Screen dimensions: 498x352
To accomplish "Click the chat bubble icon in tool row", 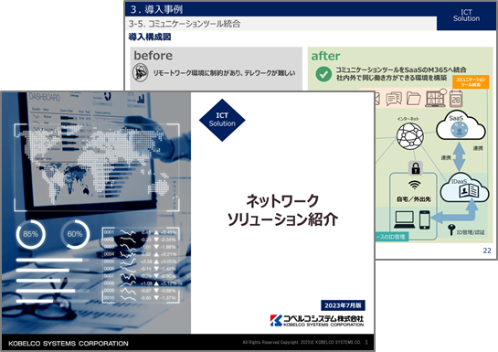I will pyautogui.click(x=394, y=99).
